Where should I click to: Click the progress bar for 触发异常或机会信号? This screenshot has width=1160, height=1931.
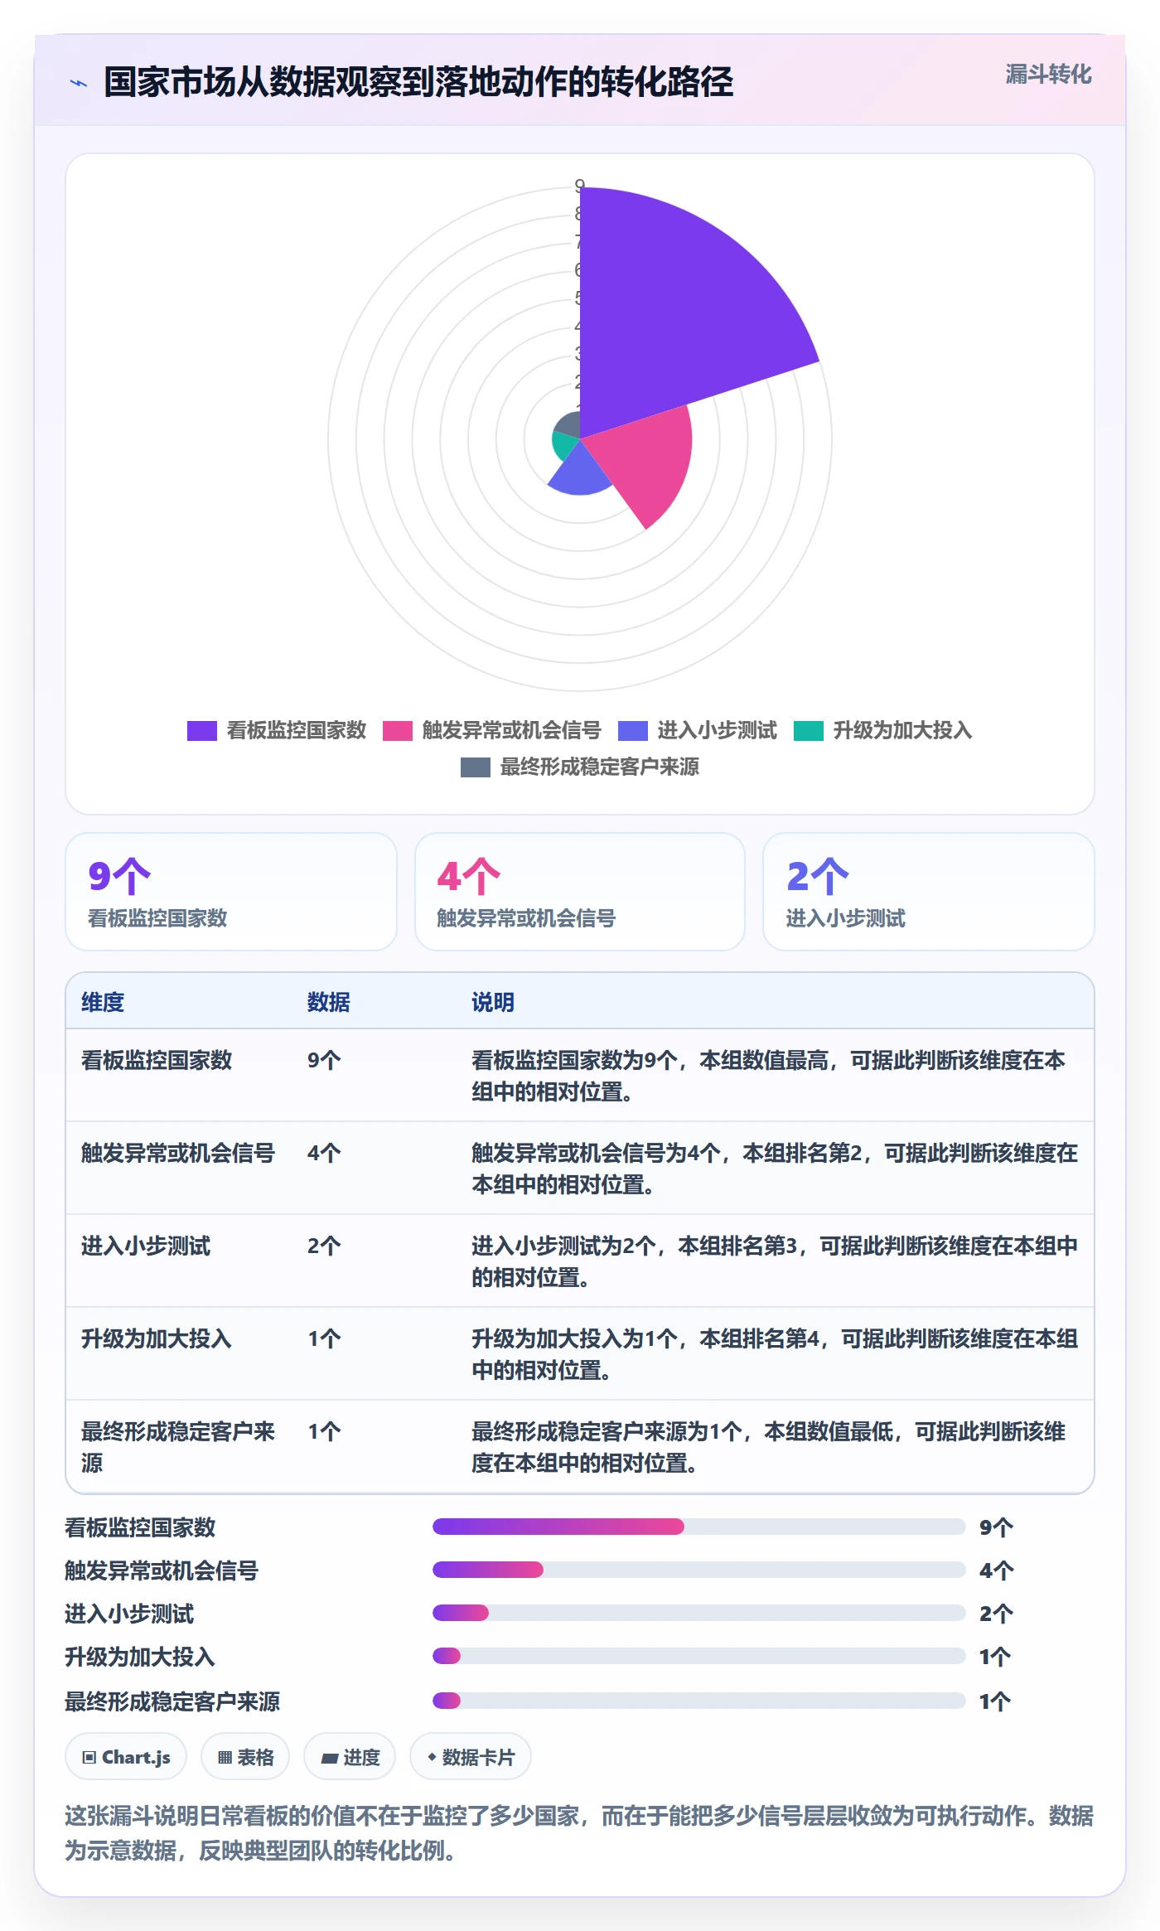(x=699, y=1570)
